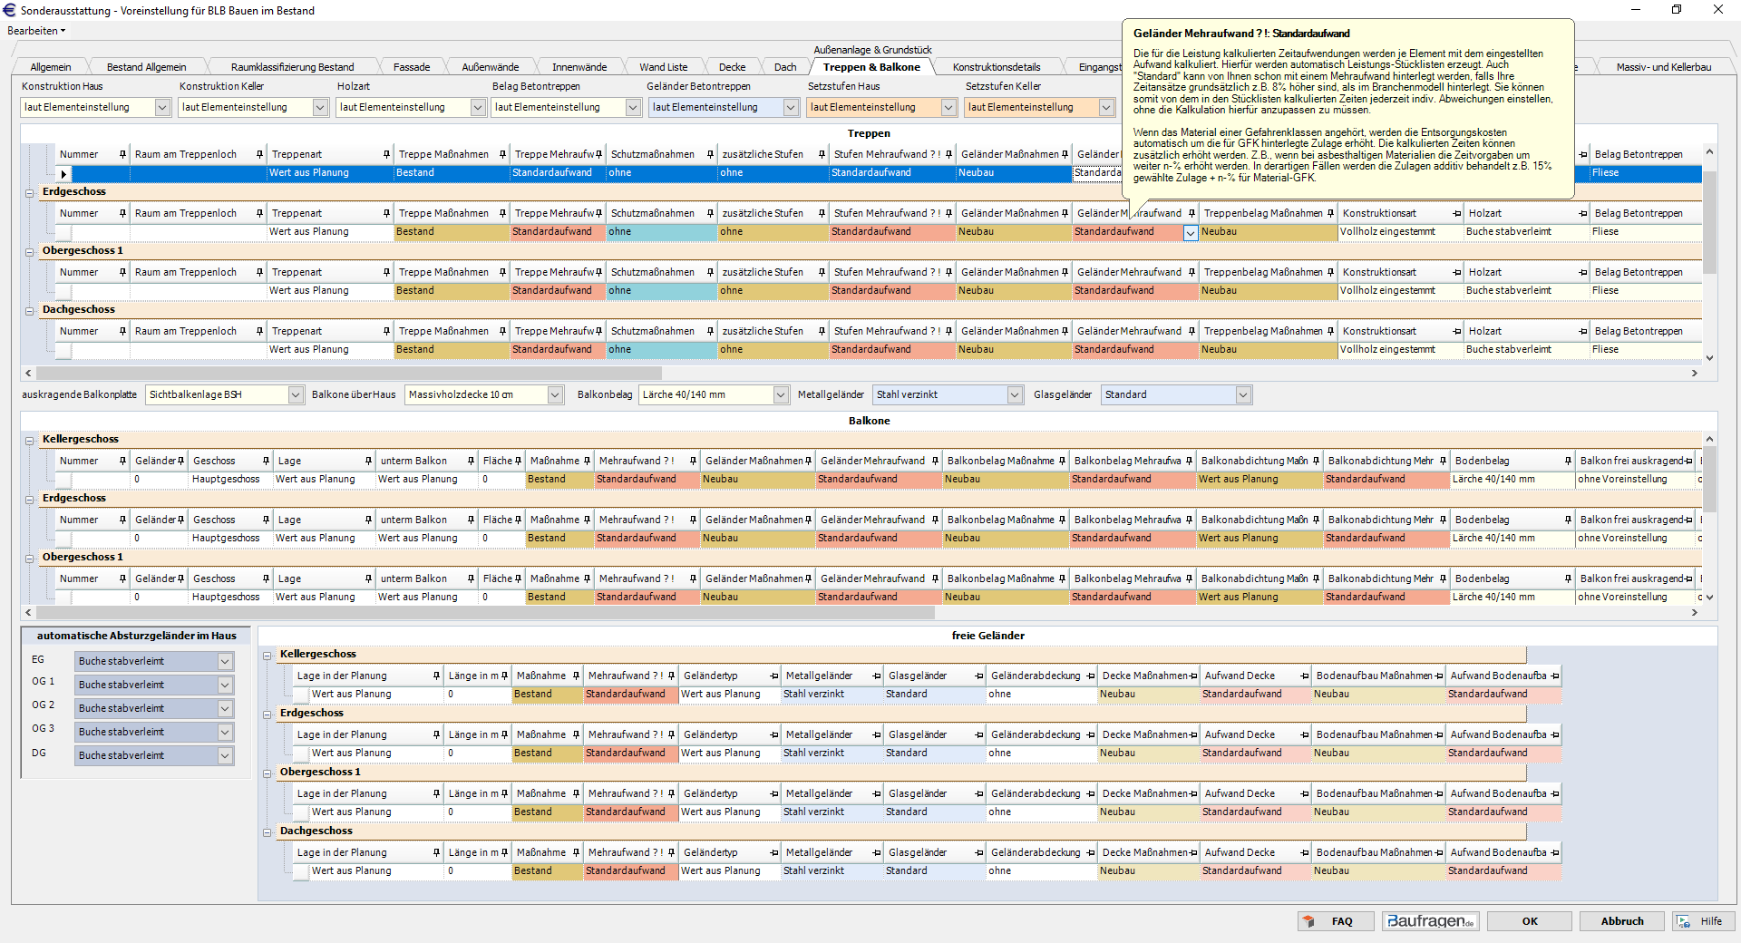Click the row arrow of the selected Treppen row
This screenshot has width=1741, height=943.
point(63,173)
